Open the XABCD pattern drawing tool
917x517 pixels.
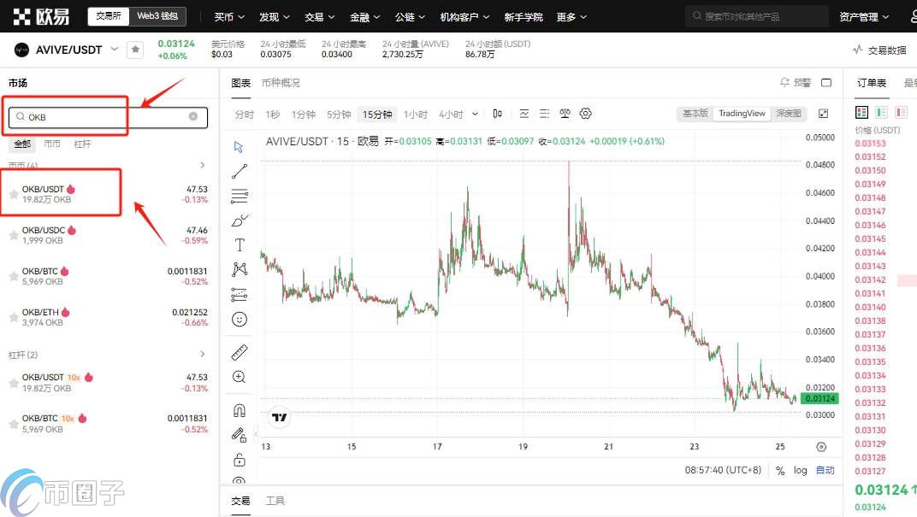[239, 269]
